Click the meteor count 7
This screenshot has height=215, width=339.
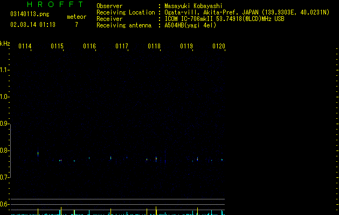(x=77, y=25)
